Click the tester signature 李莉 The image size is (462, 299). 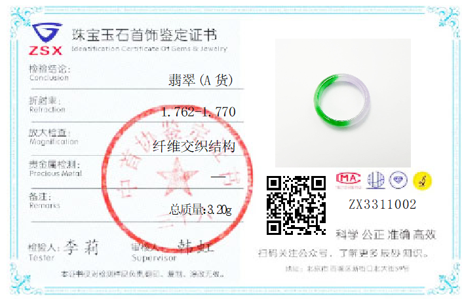coord(81,247)
